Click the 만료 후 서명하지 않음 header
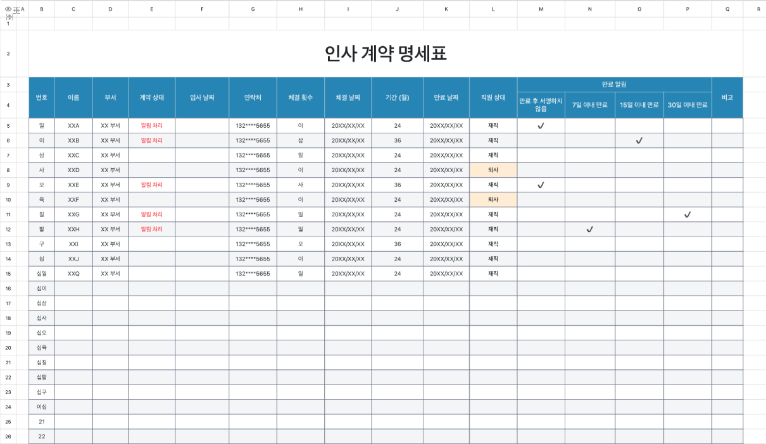The image size is (766, 444). [541, 105]
